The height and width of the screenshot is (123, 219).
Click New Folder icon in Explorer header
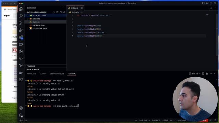coord(57,12)
